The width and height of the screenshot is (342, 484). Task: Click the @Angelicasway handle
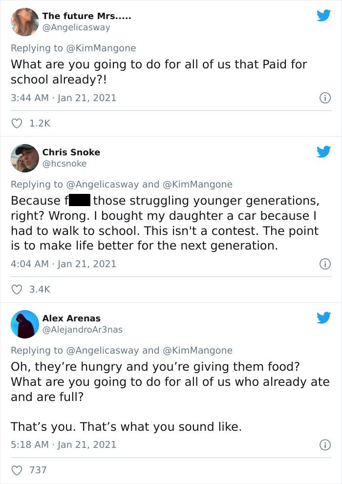pos(76,28)
